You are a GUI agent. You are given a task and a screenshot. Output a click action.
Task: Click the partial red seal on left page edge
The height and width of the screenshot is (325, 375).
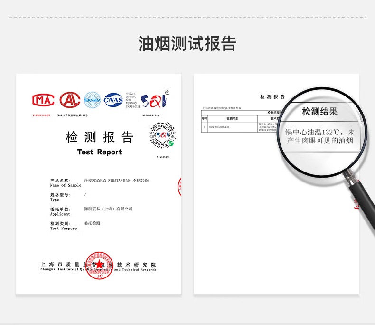180,186
